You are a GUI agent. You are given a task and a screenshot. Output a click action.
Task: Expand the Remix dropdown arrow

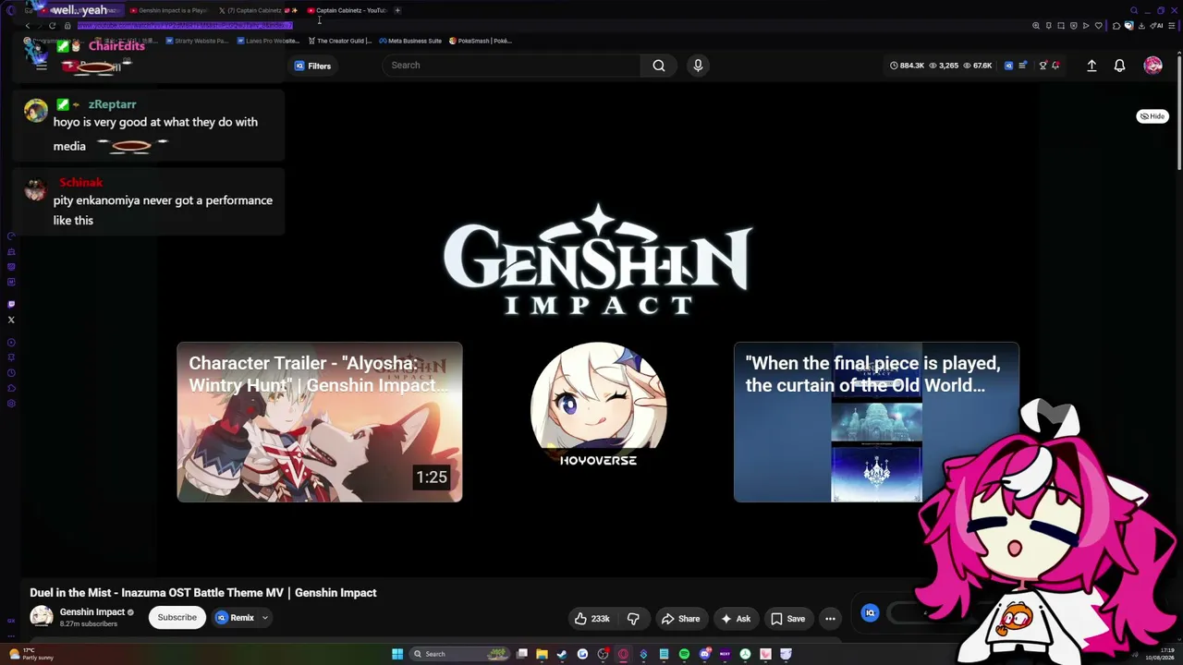[x=264, y=618]
